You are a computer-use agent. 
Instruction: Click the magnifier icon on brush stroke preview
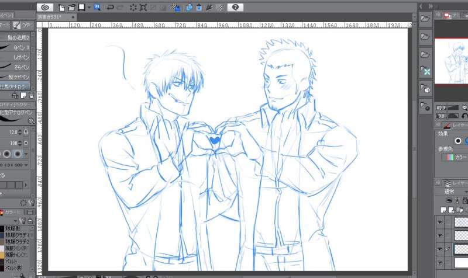[x=31, y=121]
